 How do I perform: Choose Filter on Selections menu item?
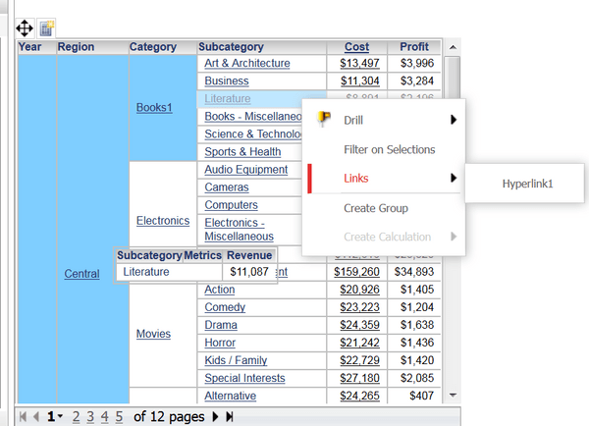[x=389, y=149]
